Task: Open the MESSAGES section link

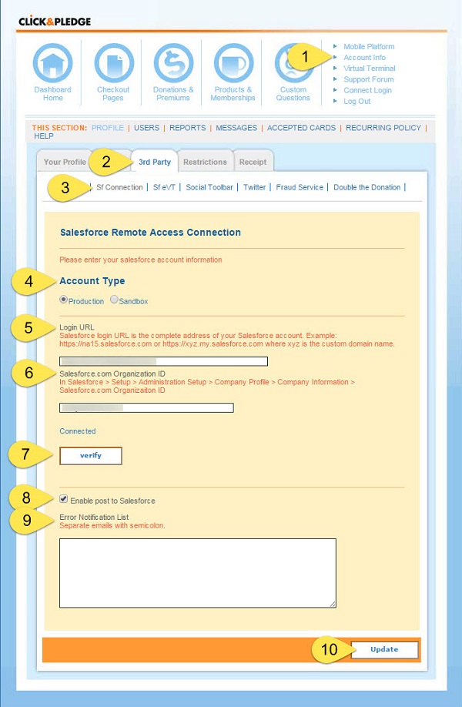Action: [x=236, y=128]
